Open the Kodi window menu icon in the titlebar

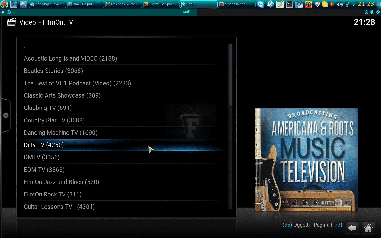tap(3, 12)
